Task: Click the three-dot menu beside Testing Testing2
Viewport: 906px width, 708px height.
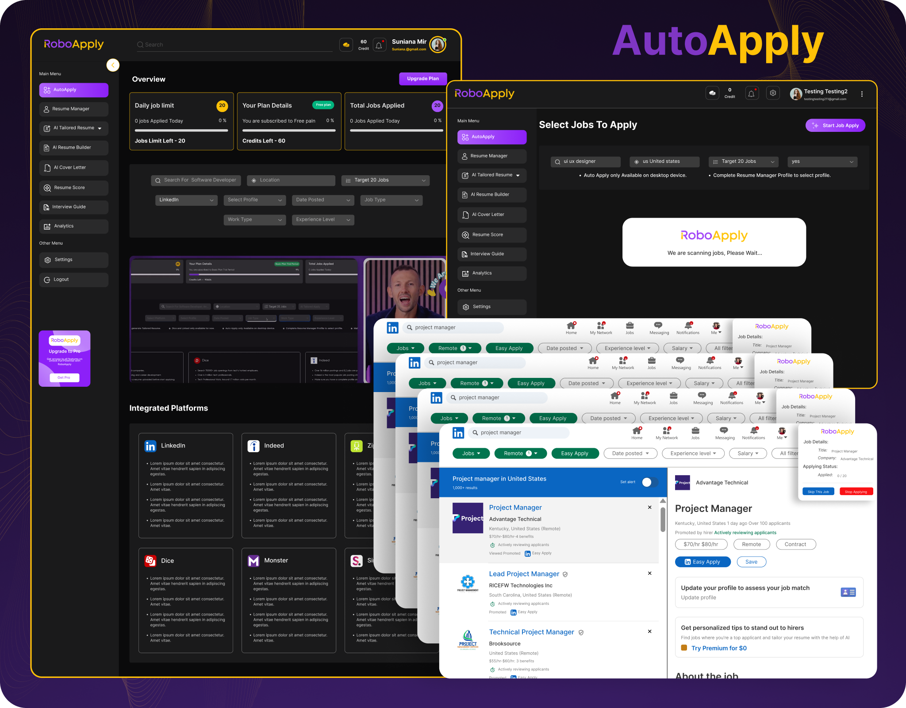Action: point(861,94)
